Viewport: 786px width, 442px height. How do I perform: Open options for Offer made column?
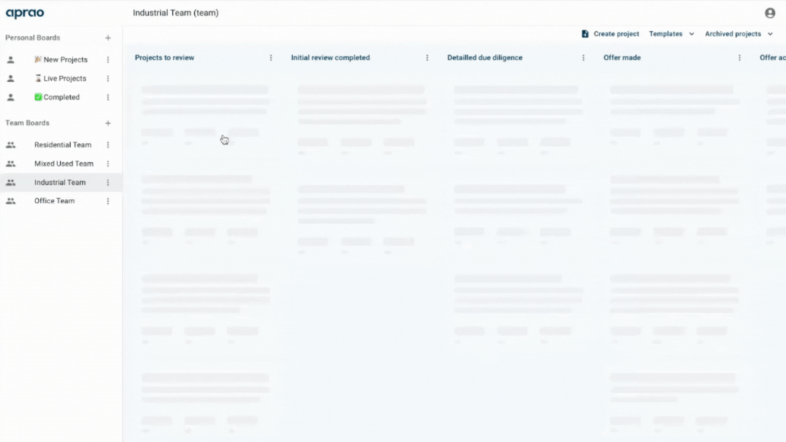pyautogui.click(x=740, y=58)
